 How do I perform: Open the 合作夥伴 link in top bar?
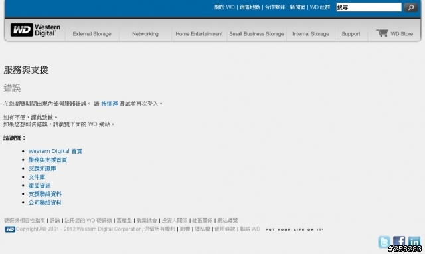(275, 7)
